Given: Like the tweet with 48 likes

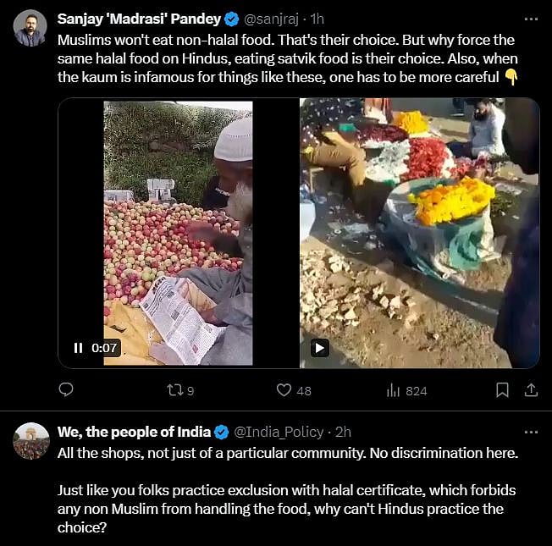Looking at the screenshot, I should pos(284,390).
